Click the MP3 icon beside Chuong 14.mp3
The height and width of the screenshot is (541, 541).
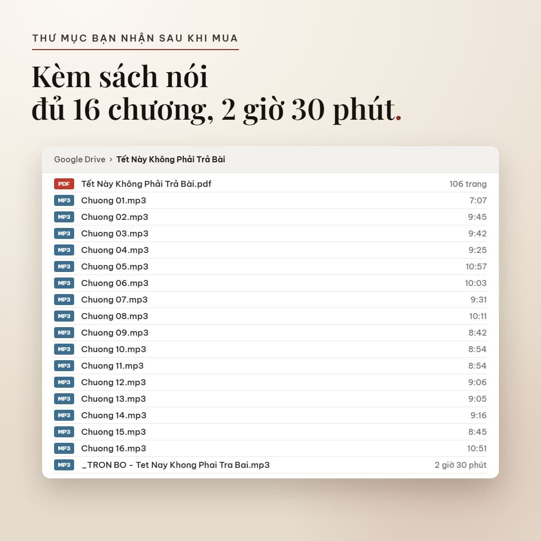pos(64,415)
